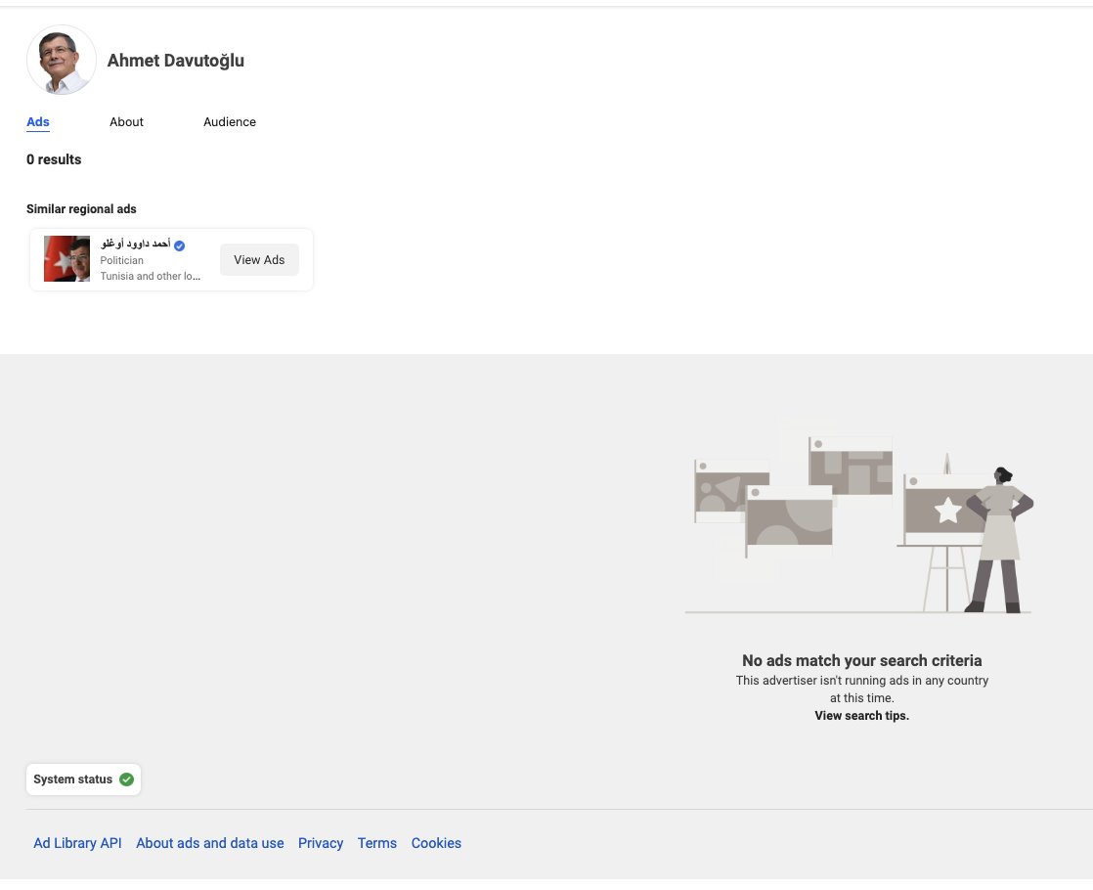Click the woman figure in illustration
Screen dimensions: 1093x890
point(999,538)
